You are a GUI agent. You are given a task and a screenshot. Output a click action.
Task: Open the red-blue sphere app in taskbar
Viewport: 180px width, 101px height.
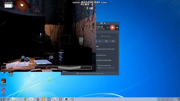[37, 99]
